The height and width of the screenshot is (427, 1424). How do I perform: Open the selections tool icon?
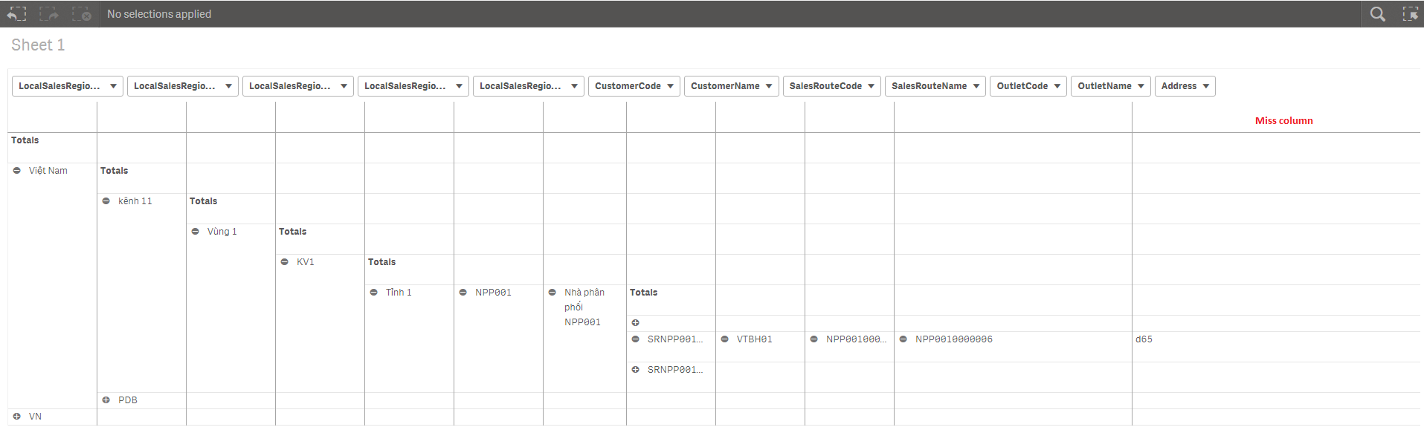coord(1410,14)
